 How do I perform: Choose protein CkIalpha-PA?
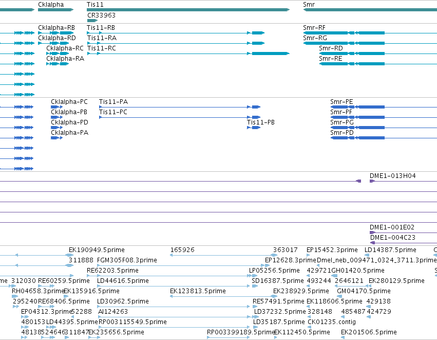coord(56,138)
